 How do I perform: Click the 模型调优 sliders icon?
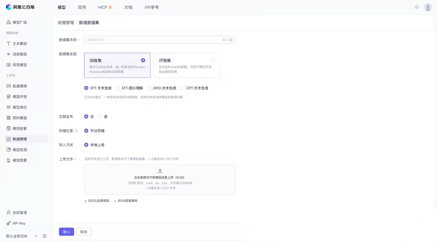[9, 107]
